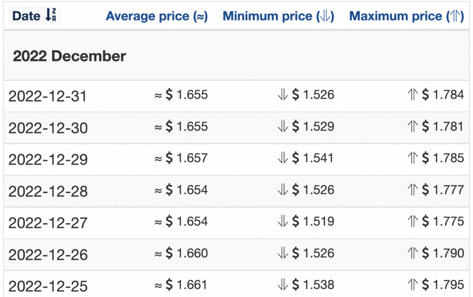Click the up arrow icon beside $ 1.777
This screenshot has height=297, width=473.
point(412,190)
